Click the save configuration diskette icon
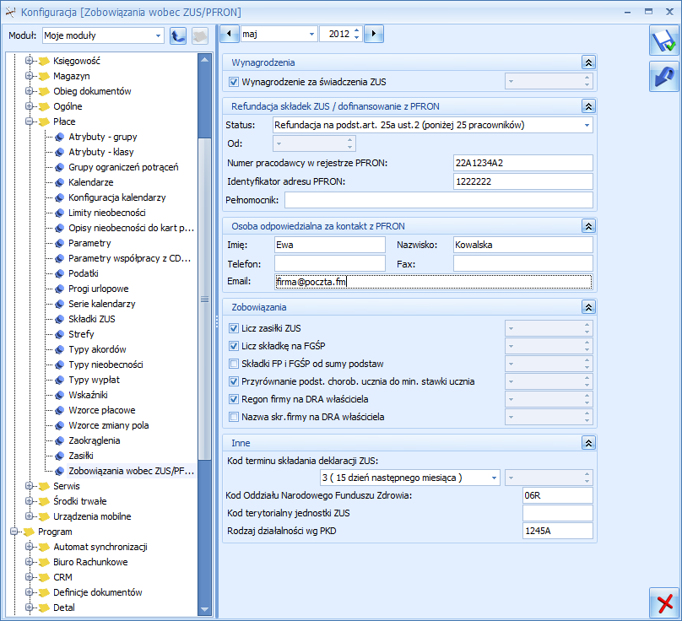The height and width of the screenshot is (621, 682). (663, 40)
